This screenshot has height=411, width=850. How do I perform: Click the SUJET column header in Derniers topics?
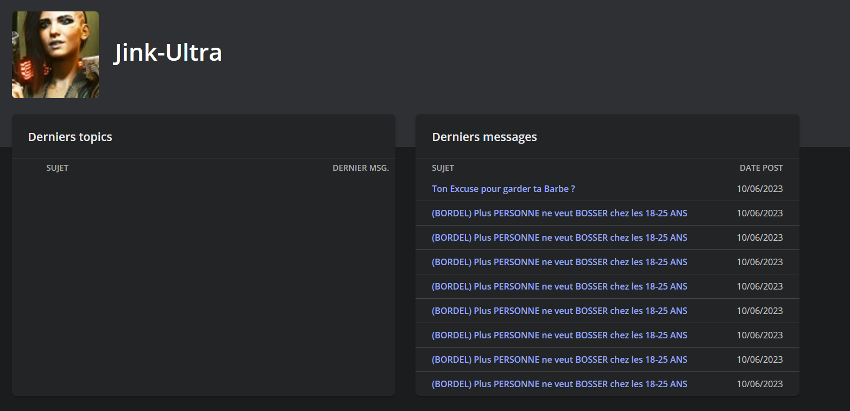tap(57, 168)
